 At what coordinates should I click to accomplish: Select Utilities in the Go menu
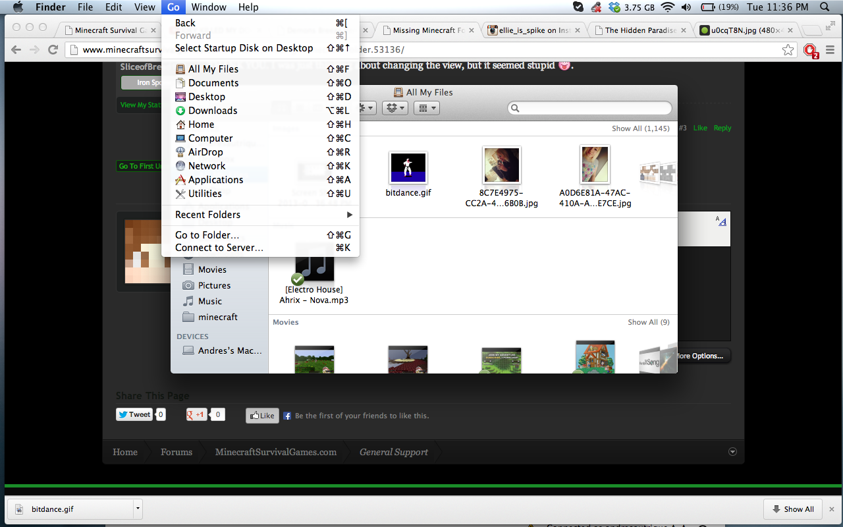coord(260,194)
